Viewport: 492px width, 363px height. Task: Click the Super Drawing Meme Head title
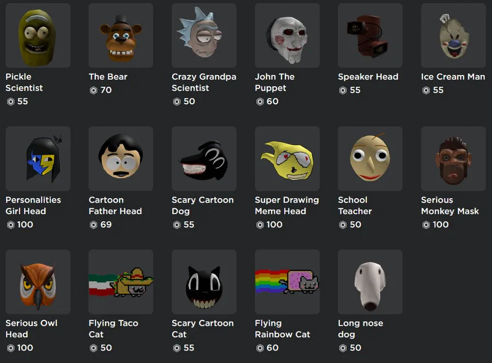pos(287,205)
